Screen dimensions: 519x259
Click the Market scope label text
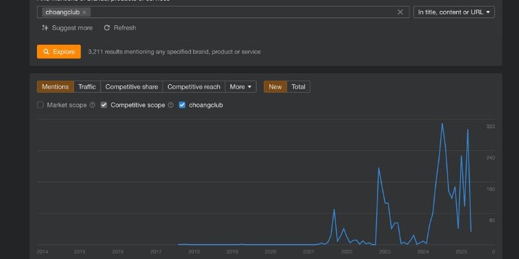click(x=67, y=105)
